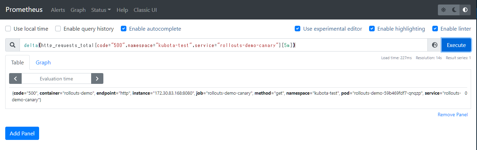The height and width of the screenshot is (150, 477).
Task: Switch to the Classic UI
Action: click(145, 10)
